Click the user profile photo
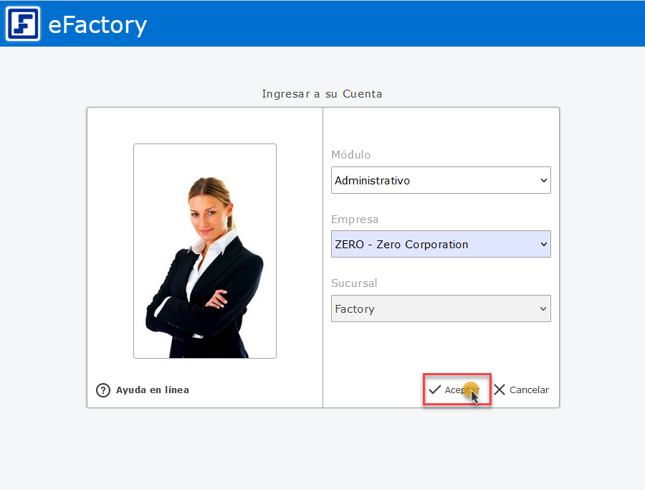 click(205, 251)
